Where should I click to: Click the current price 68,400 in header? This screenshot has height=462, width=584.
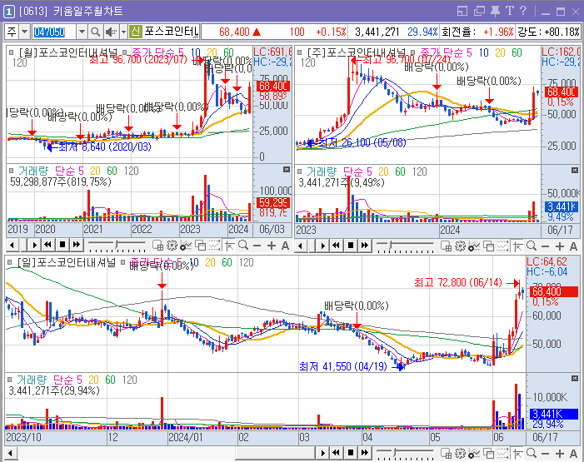[234, 32]
